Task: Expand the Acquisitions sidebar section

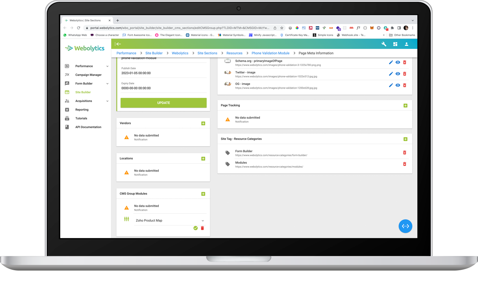Action: [x=84, y=101]
